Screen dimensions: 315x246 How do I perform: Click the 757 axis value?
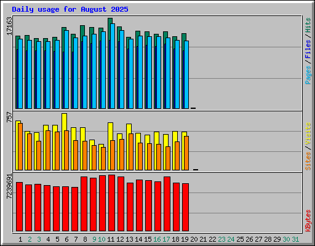coord(9,117)
